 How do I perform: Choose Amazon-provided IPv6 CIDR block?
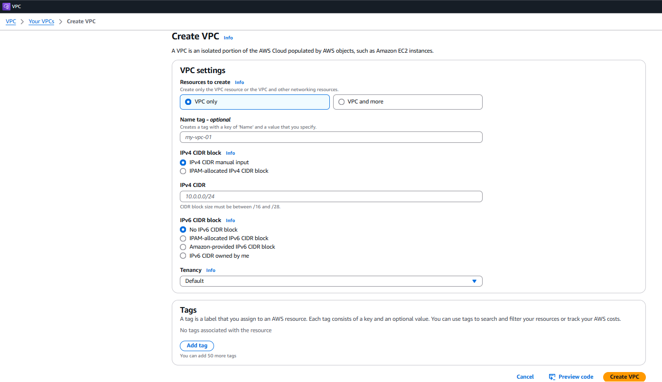coord(183,247)
